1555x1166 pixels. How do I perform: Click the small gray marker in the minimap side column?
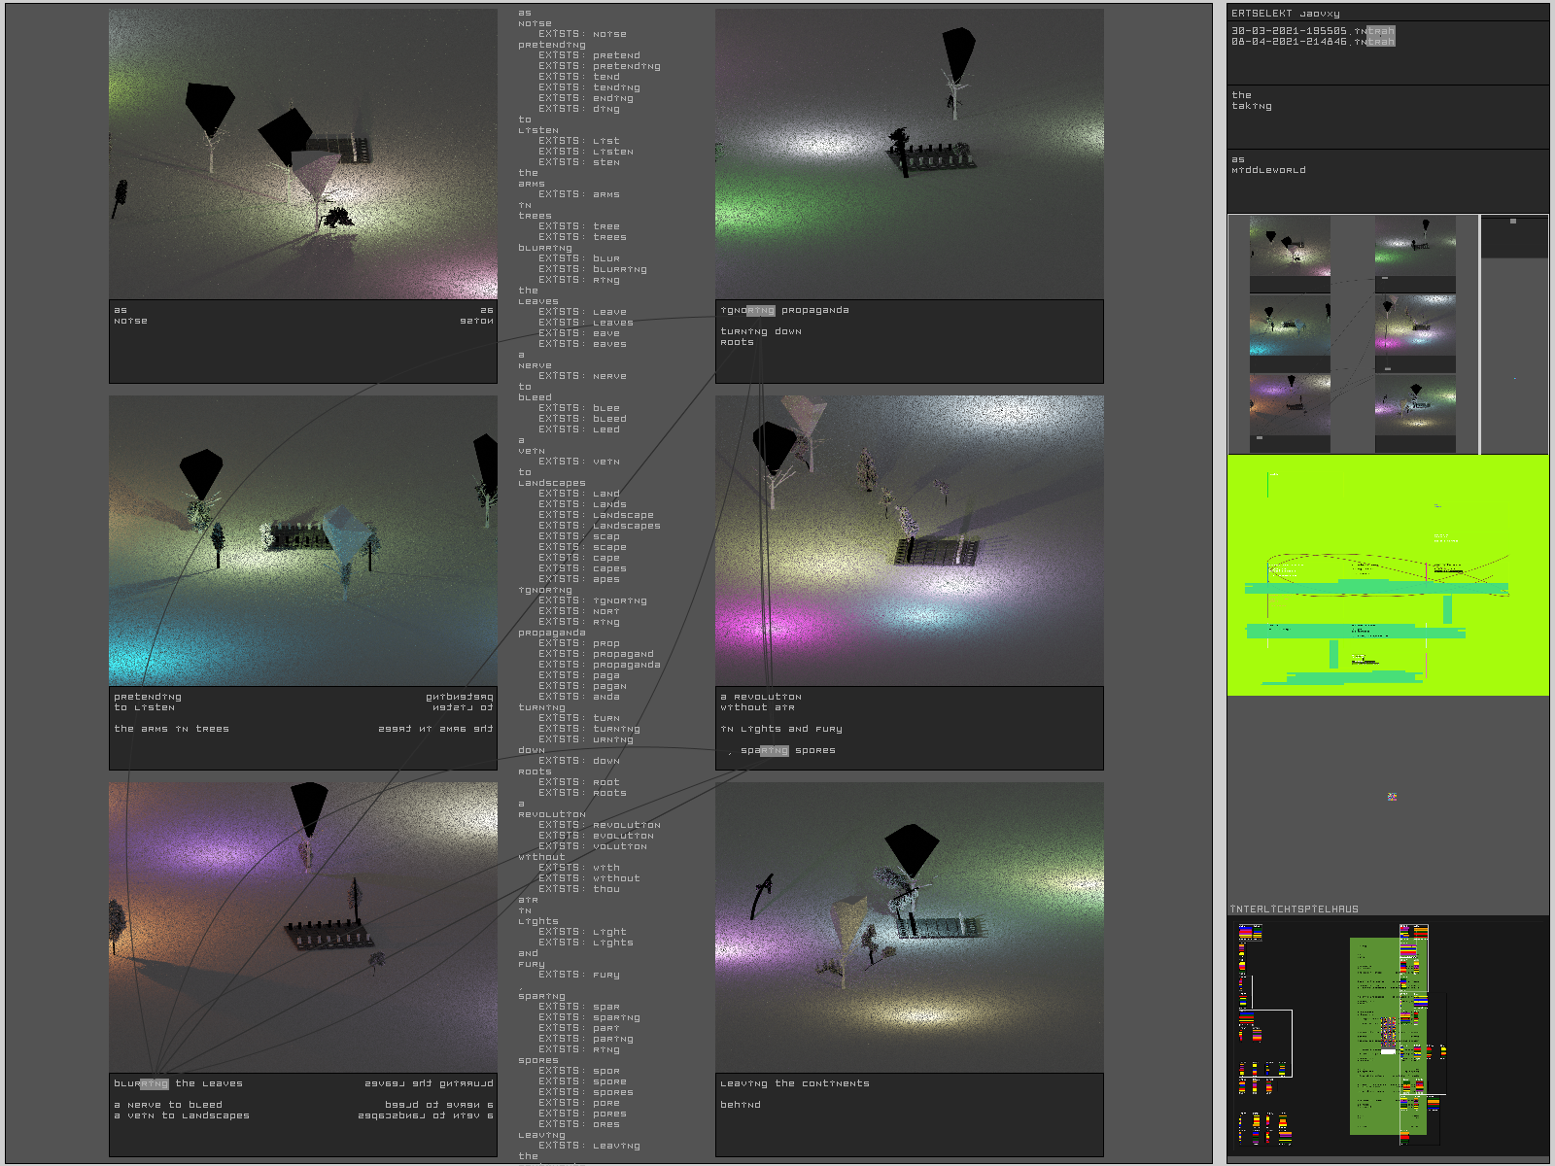(1513, 222)
